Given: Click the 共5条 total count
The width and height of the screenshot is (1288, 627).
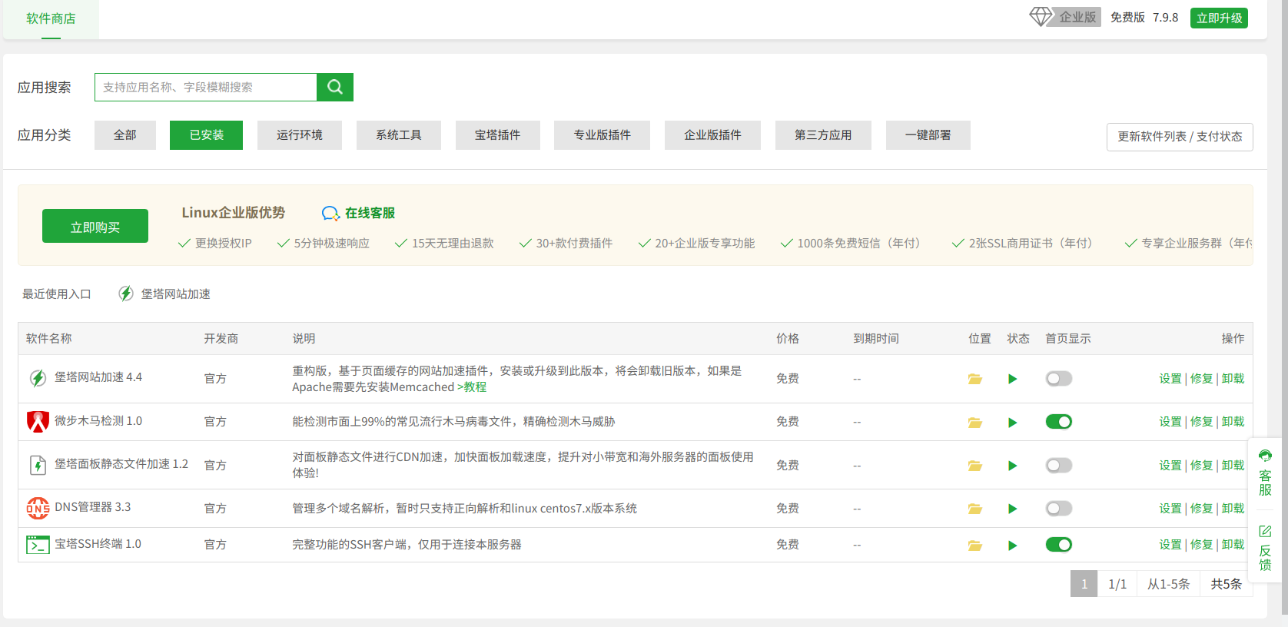Looking at the screenshot, I should coord(1227,584).
